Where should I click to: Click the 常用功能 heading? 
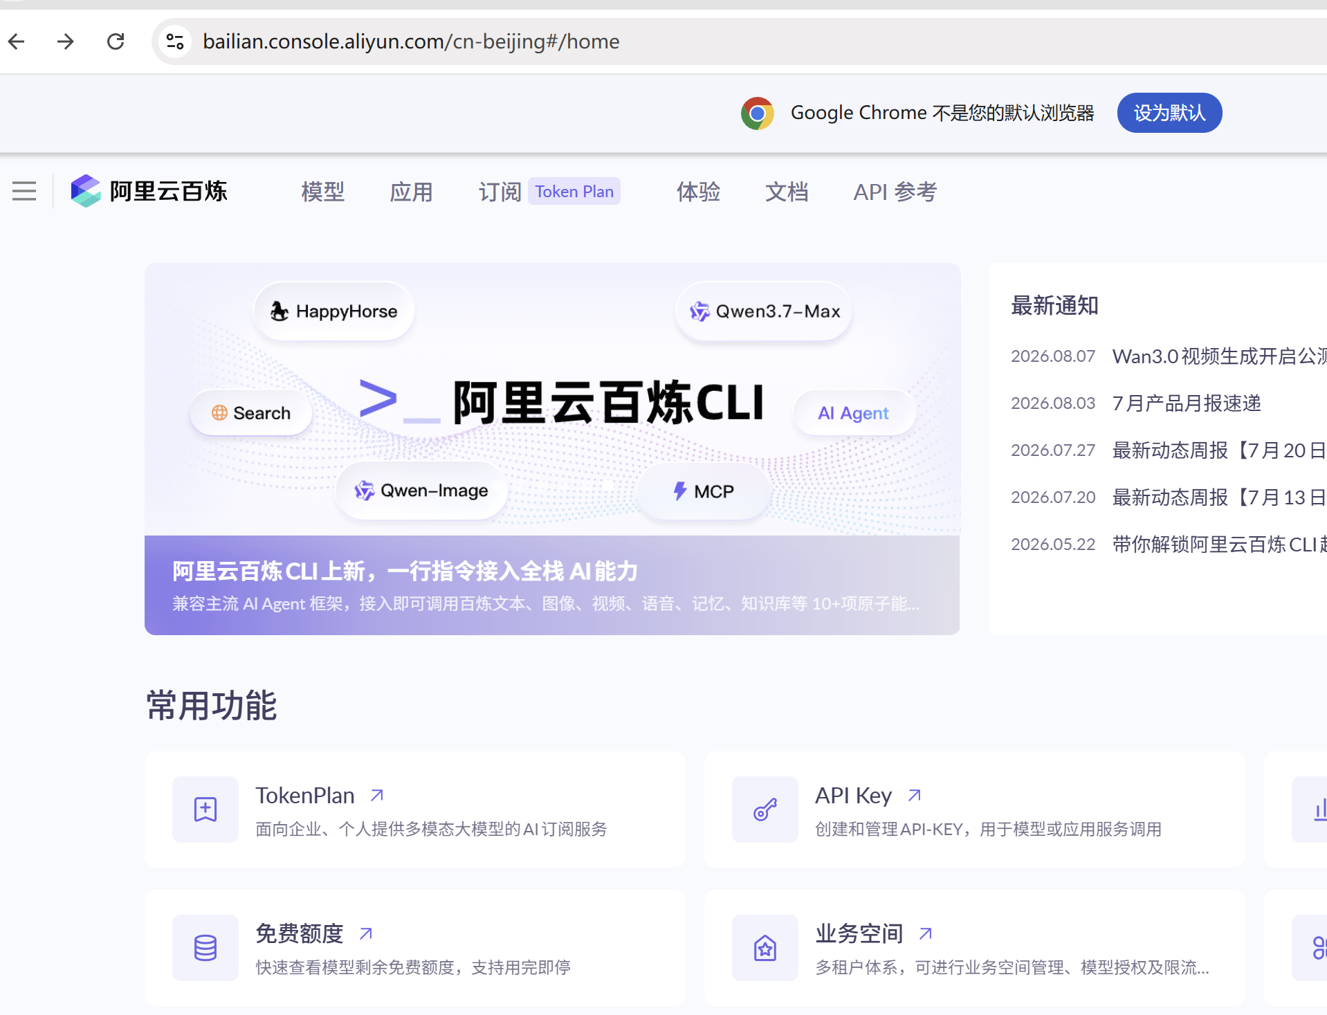click(x=211, y=706)
